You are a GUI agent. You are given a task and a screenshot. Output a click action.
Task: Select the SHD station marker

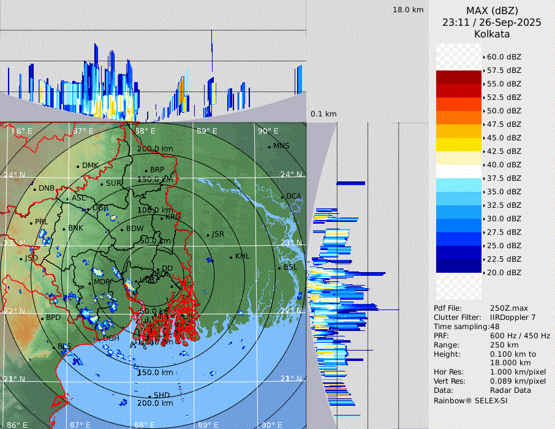click(x=149, y=395)
